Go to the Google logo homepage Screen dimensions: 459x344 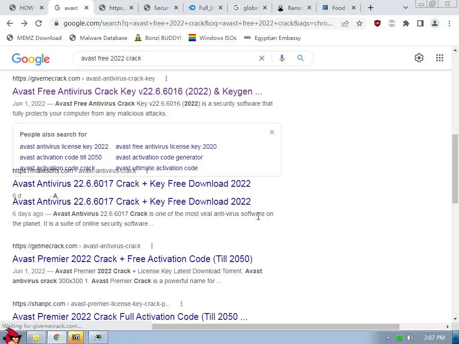click(x=31, y=59)
